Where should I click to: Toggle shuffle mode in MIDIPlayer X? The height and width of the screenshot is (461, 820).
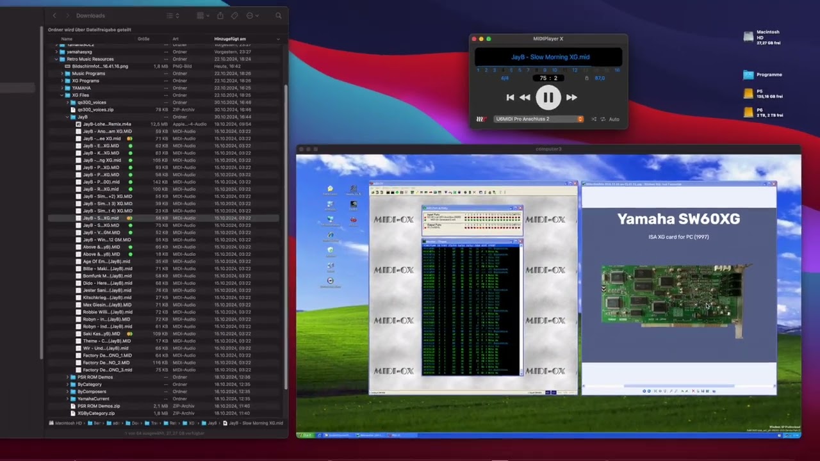(593, 119)
